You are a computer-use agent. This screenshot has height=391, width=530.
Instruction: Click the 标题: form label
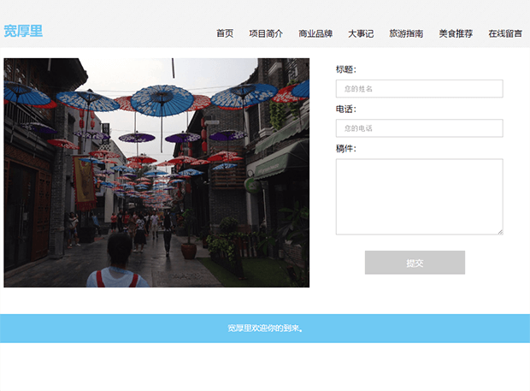(x=346, y=69)
